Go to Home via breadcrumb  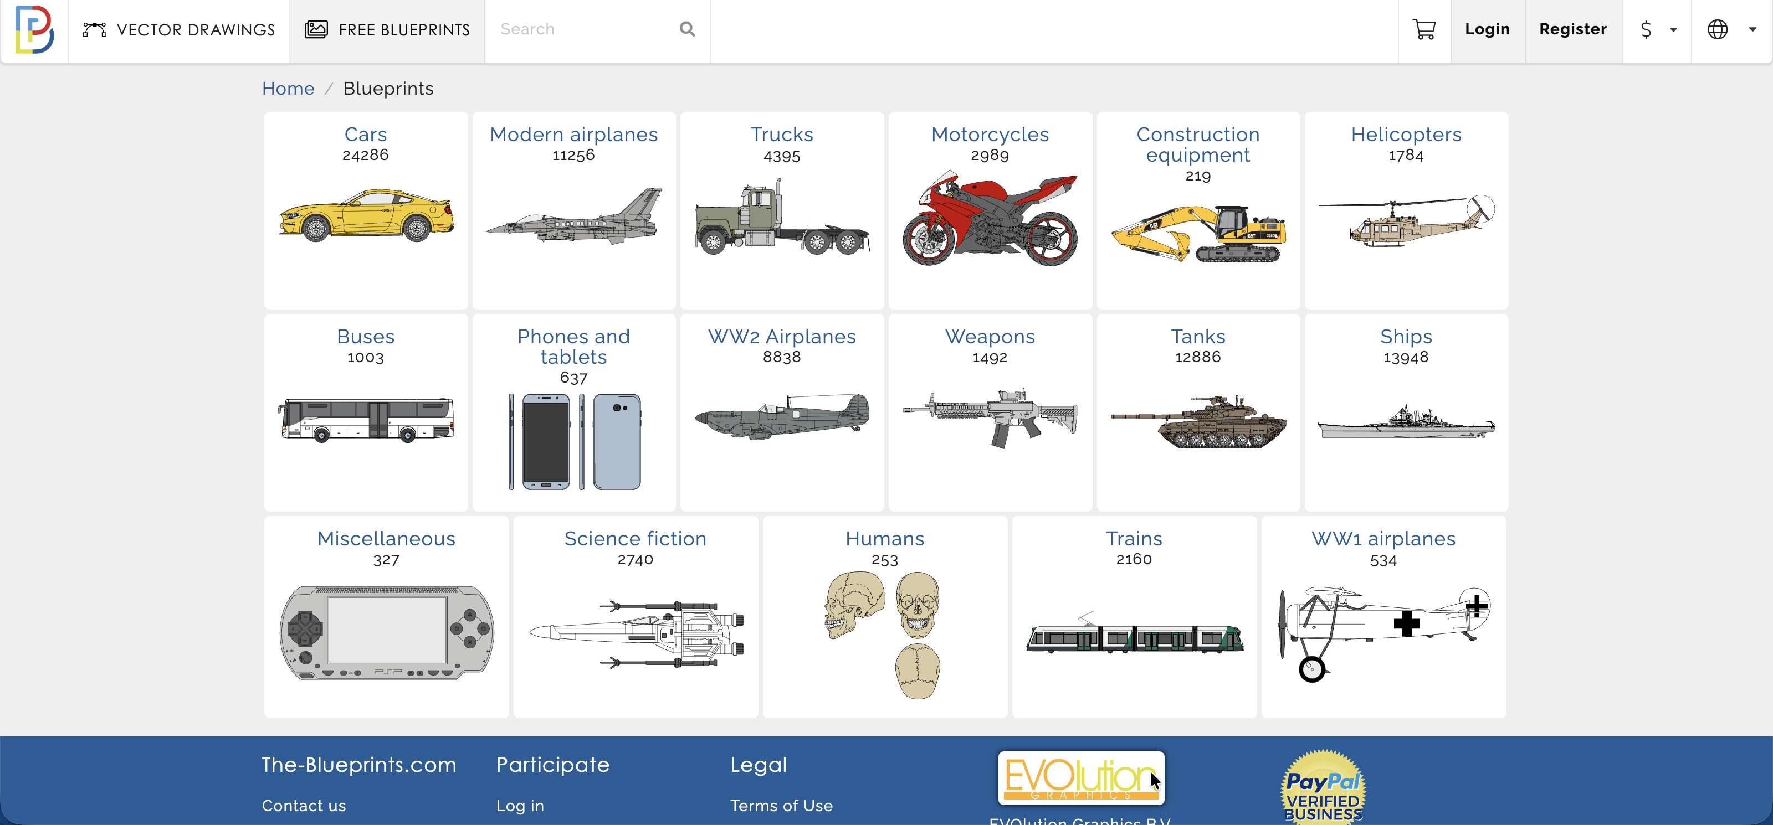288,89
